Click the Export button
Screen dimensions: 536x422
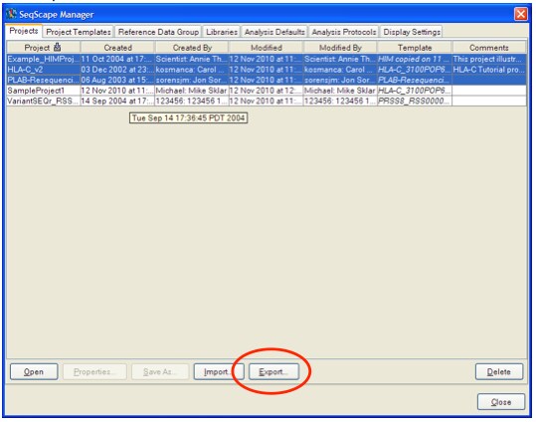tap(273, 371)
